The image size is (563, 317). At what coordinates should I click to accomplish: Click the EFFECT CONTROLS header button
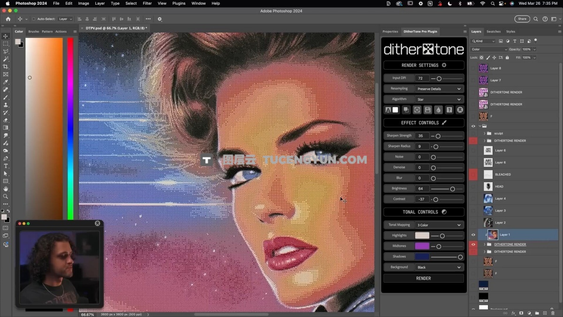[424, 123]
